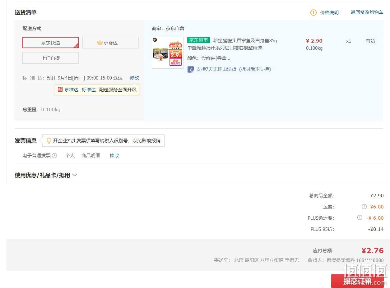Expand 使用优惠/礼品卡/抵用 section
Screen dimensions: 390x288
(46, 175)
